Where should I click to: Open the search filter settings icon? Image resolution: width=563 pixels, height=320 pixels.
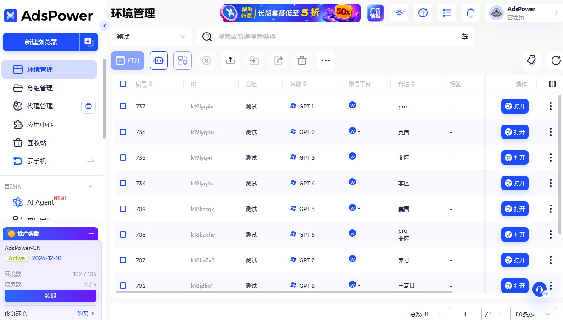(x=465, y=37)
